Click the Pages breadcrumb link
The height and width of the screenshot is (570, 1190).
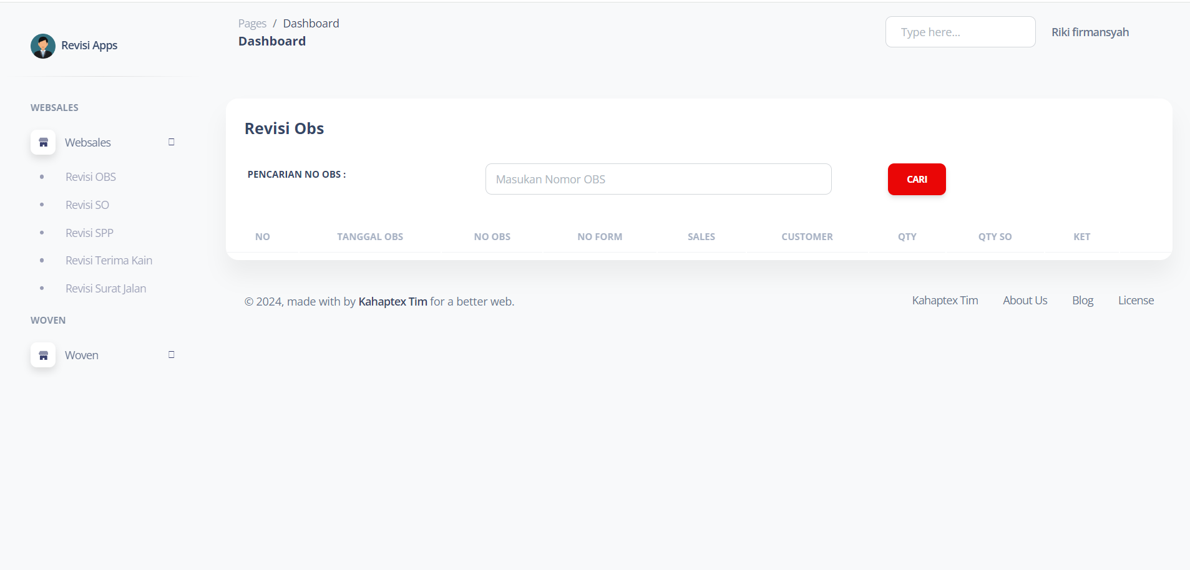click(x=252, y=24)
